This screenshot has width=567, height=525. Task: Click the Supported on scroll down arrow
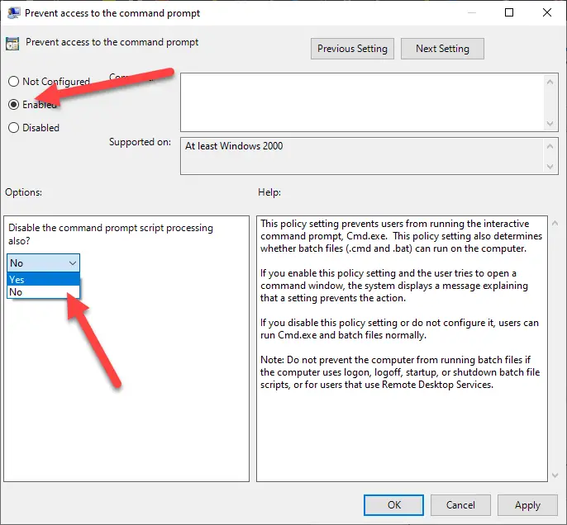coord(550,167)
